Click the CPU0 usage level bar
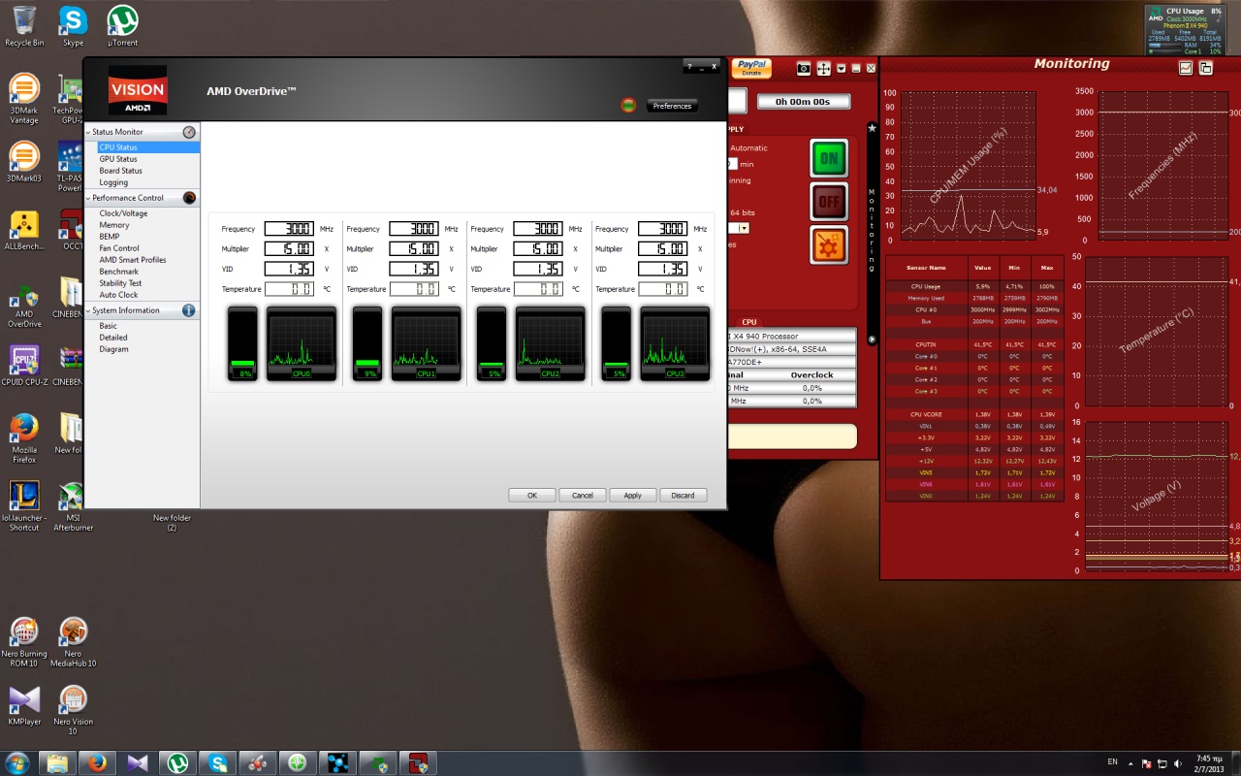 [242, 344]
